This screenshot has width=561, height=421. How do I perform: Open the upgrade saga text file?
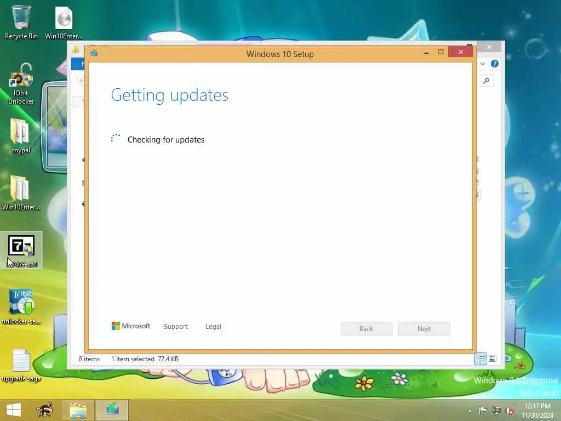[21, 365]
